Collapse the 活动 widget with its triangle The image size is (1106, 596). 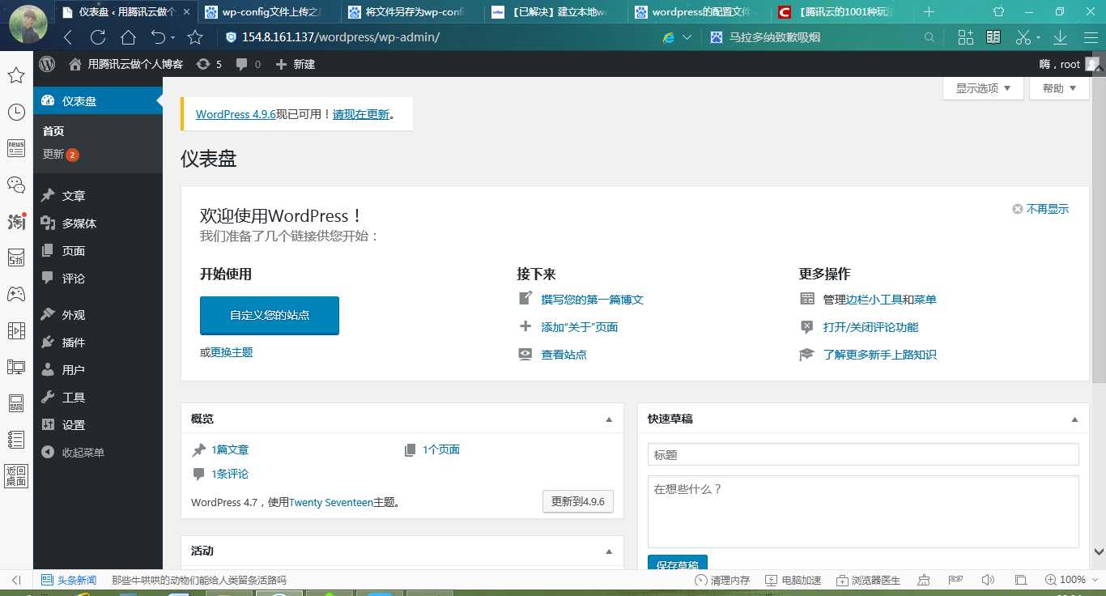pyautogui.click(x=609, y=551)
